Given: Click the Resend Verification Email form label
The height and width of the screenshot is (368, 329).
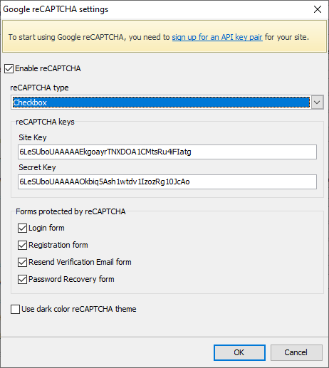Looking at the screenshot, I should coord(80,262).
